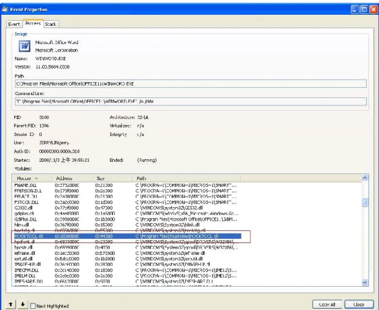379x310 pixels.
Task: Select the IMAGEHLP.dll module row
Action: [127, 265]
